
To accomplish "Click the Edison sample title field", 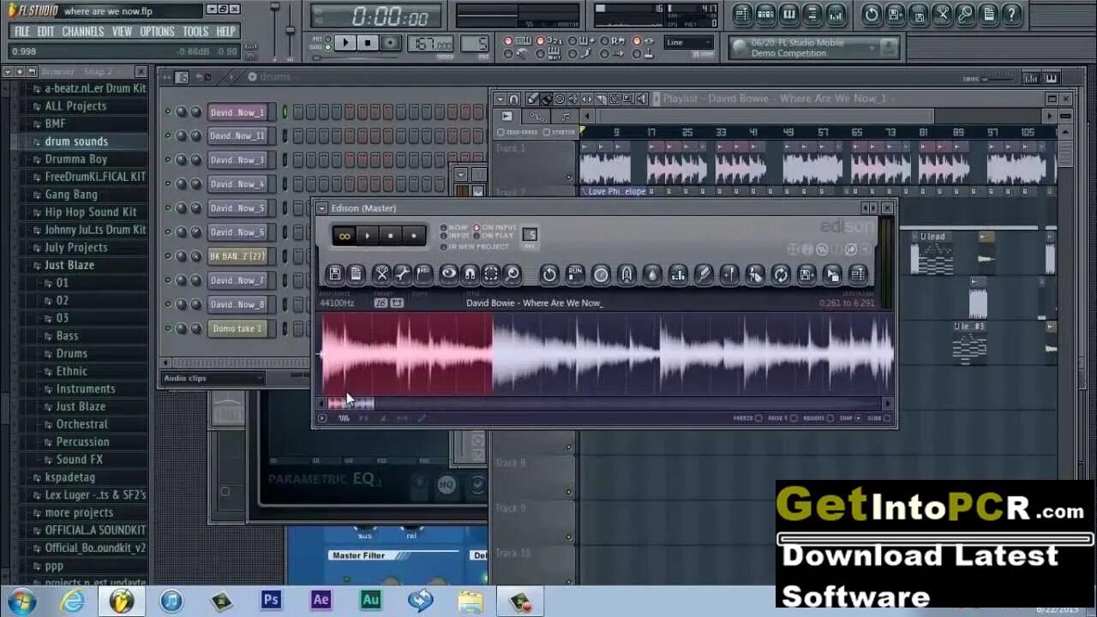I will [535, 303].
